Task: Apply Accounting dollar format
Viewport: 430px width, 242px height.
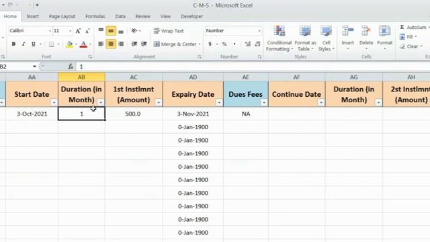Action: point(210,44)
